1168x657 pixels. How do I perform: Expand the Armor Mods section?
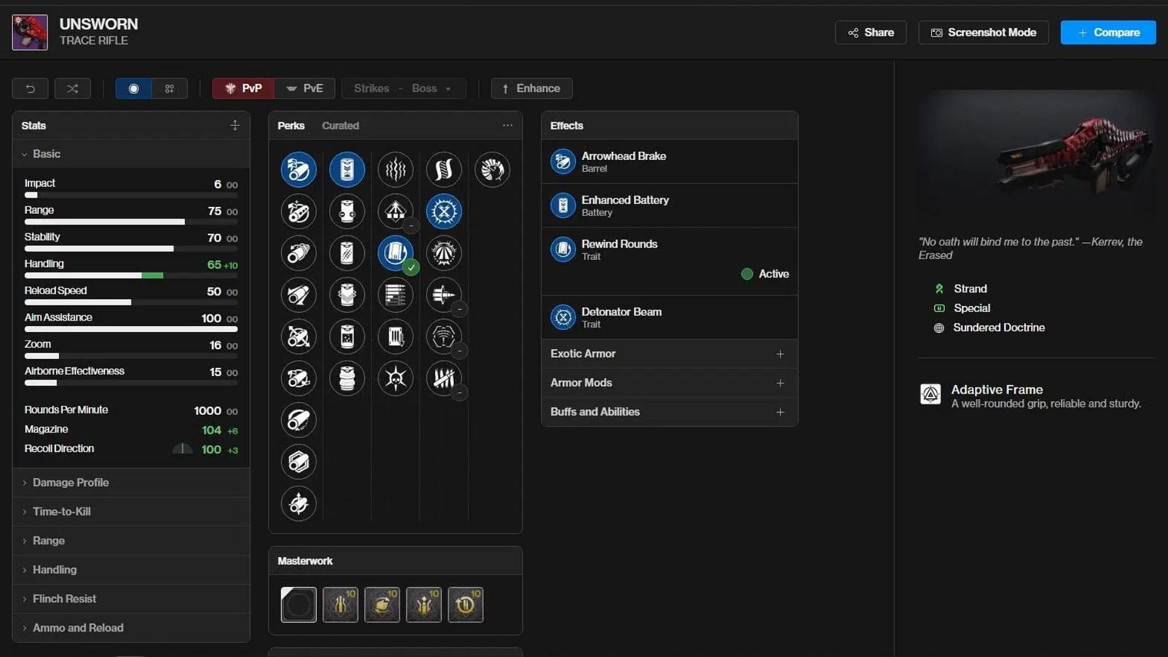[669, 383]
